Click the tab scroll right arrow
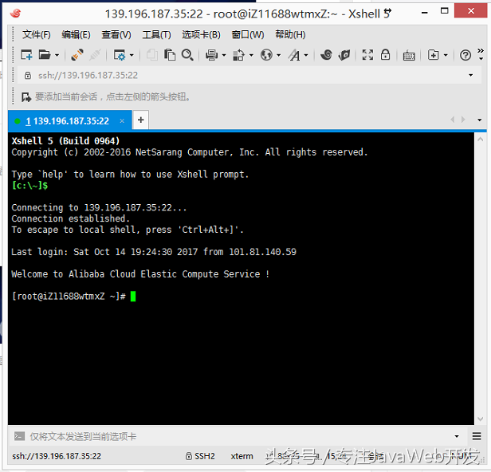The width and height of the screenshot is (491, 472). pyautogui.click(x=463, y=120)
